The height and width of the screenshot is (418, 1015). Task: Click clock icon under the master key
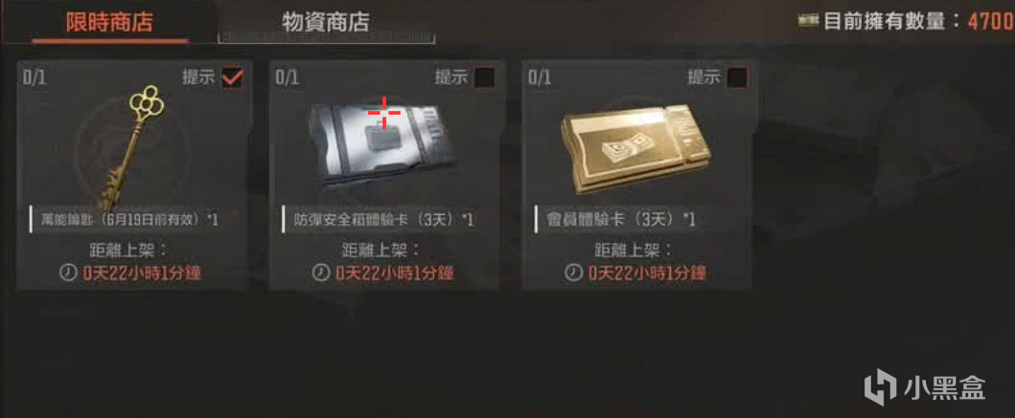[x=68, y=274]
